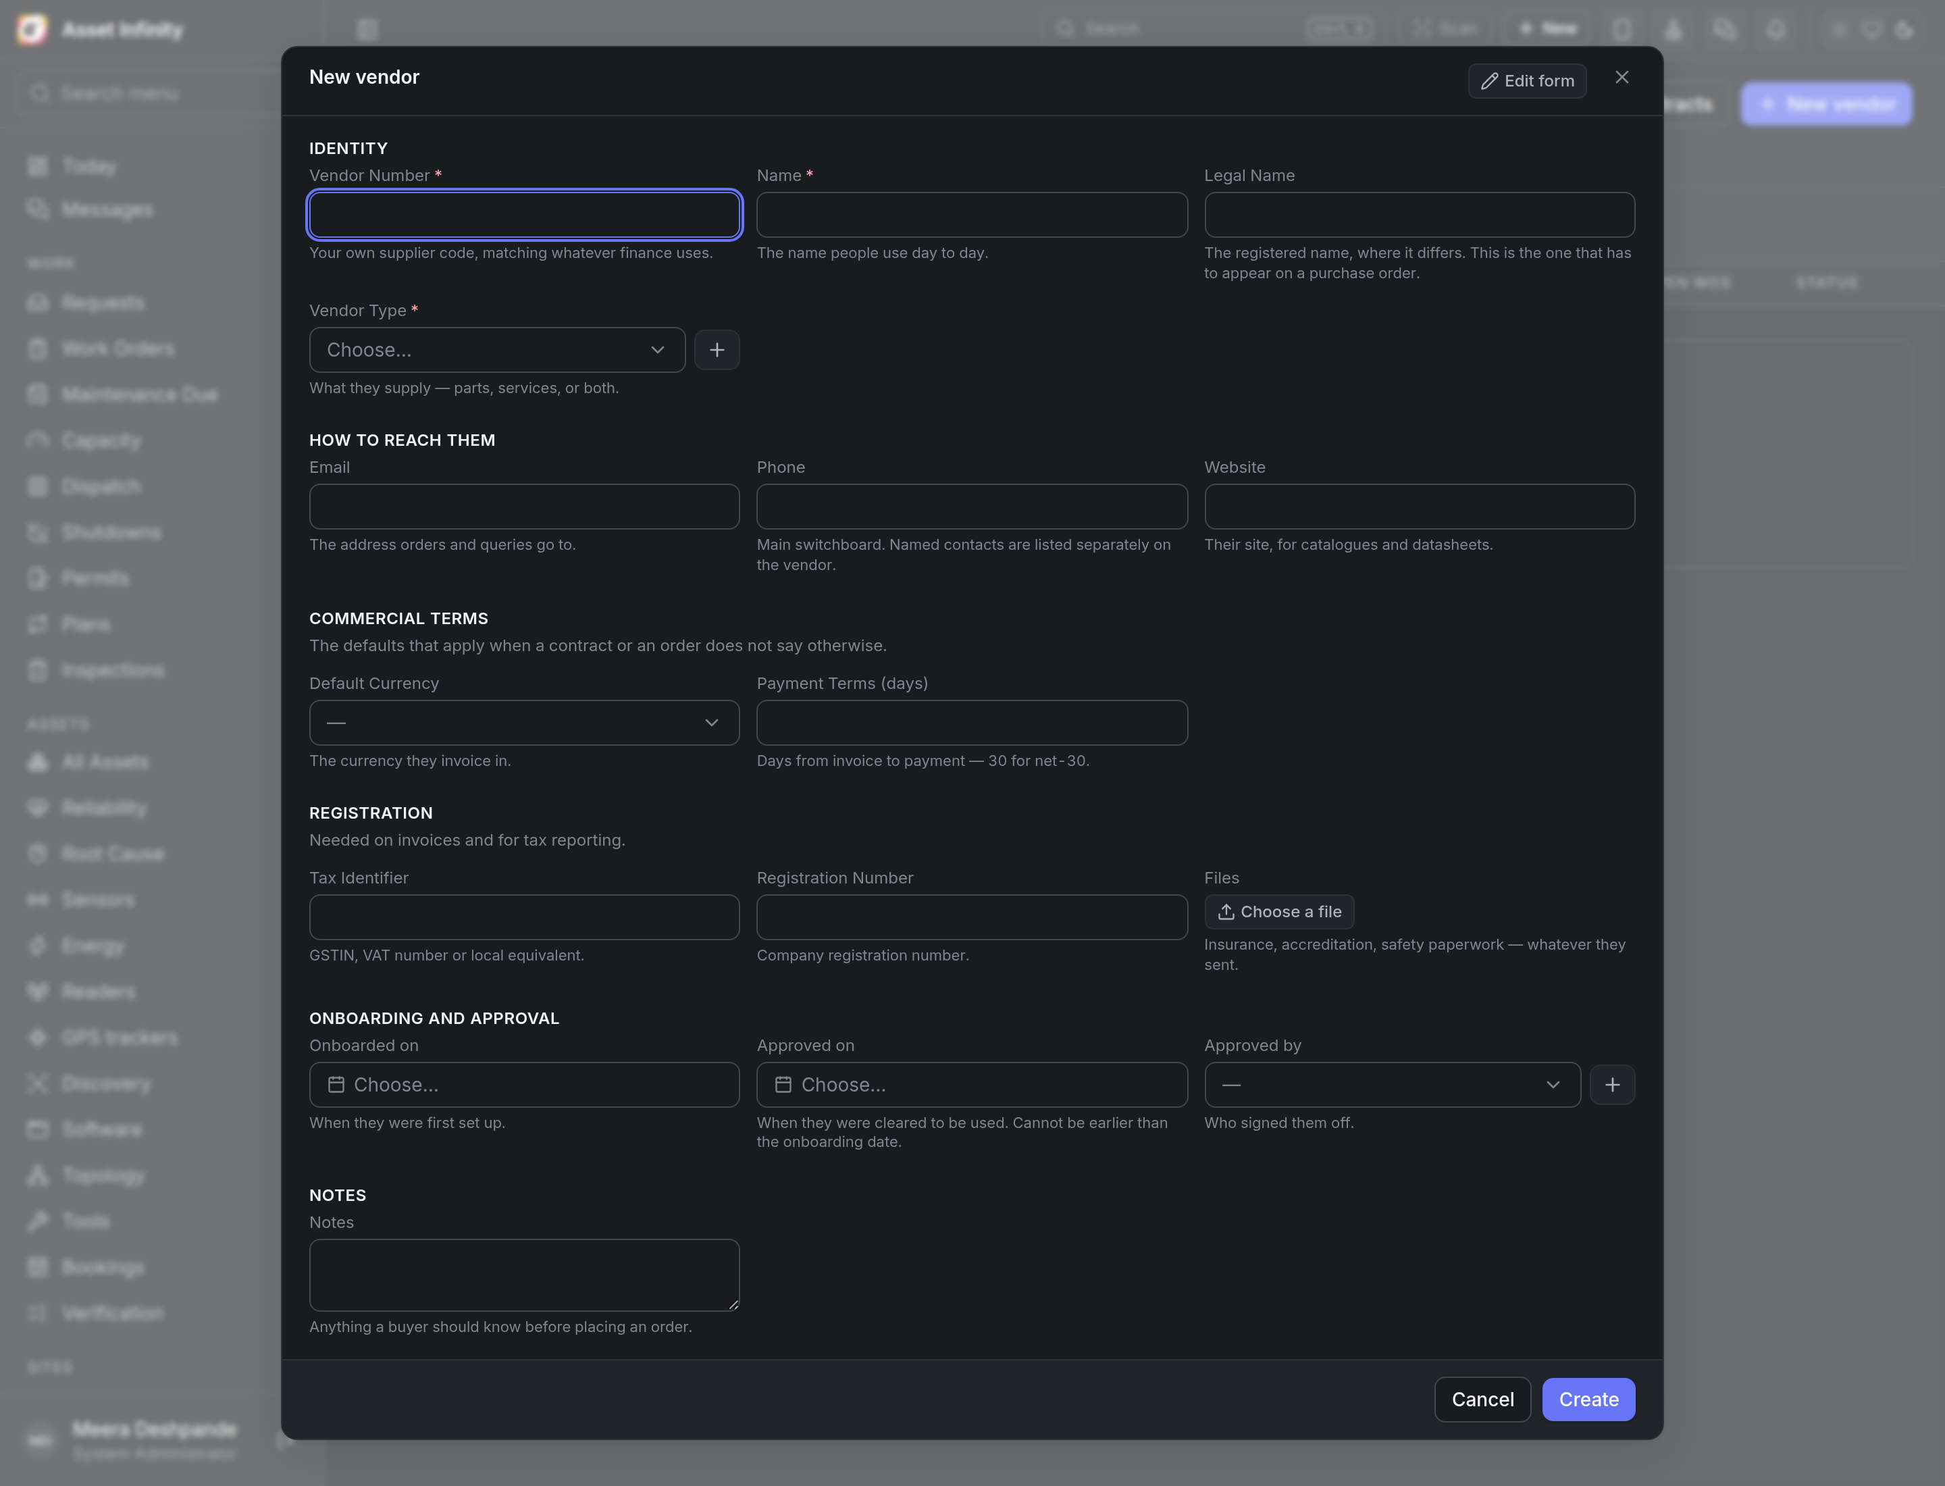Click the notifications bell icon in top bar
Image resolution: width=1945 pixels, height=1486 pixels.
pos(1775,29)
